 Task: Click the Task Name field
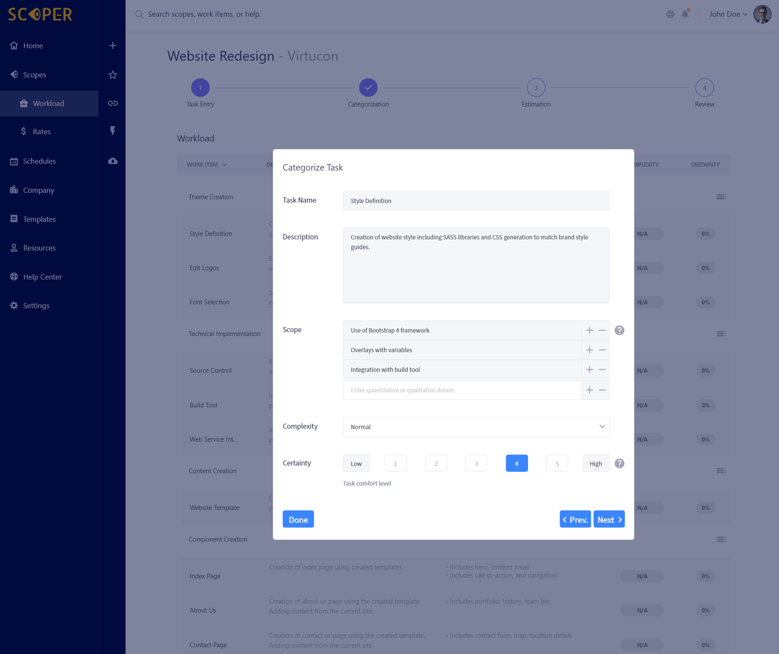[476, 200]
